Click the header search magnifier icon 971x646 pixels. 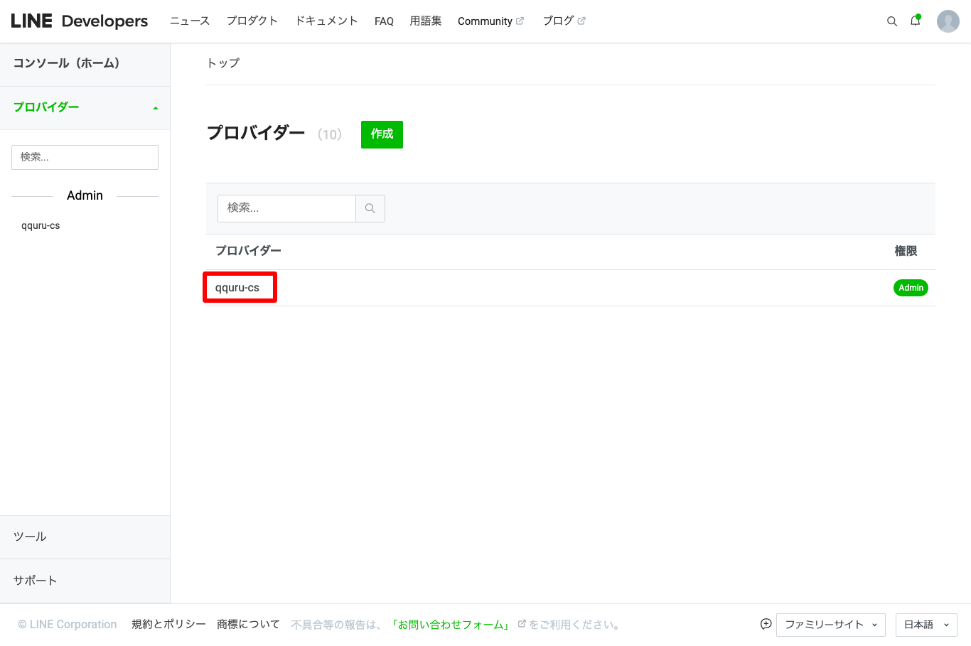(891, 21)
